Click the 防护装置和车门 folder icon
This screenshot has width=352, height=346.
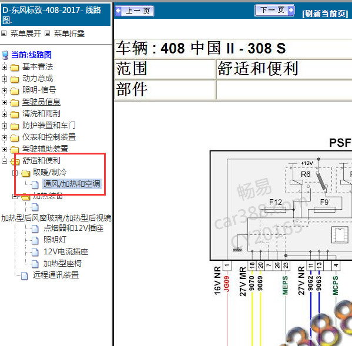coord(15,126)
